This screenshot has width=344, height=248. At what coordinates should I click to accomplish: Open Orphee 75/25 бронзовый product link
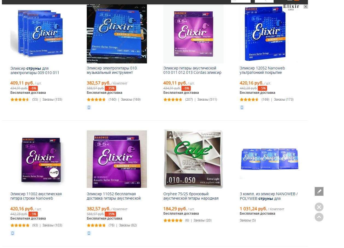(x=191, y=196)
